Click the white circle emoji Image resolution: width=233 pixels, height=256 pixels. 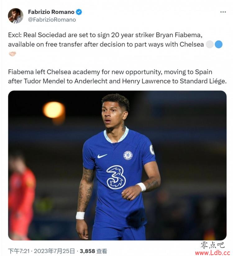pyautogui.click(x=210, y=44)
